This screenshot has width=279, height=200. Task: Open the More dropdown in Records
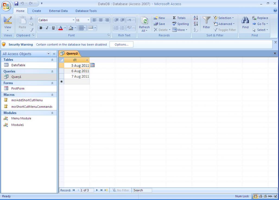point(180,30)
